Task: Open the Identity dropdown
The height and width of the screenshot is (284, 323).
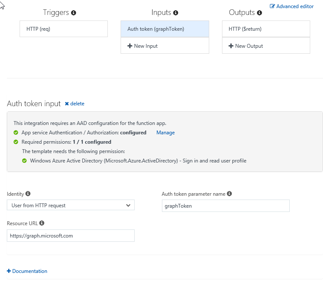Action: (71, 205)
